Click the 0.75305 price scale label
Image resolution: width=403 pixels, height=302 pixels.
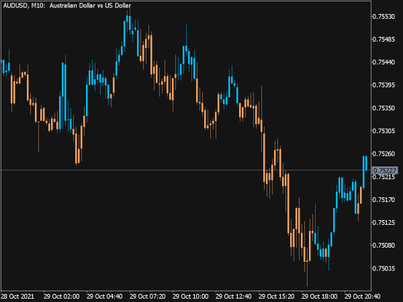point(384,131)
